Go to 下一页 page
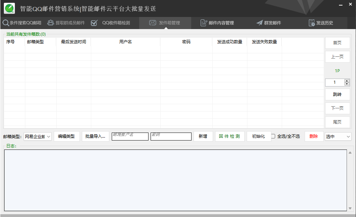Image resolution: width=356 pixels, height=217 pixels. point(337,108)
